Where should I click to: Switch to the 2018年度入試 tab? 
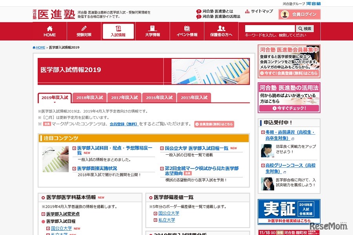click(x=89, y=97)
